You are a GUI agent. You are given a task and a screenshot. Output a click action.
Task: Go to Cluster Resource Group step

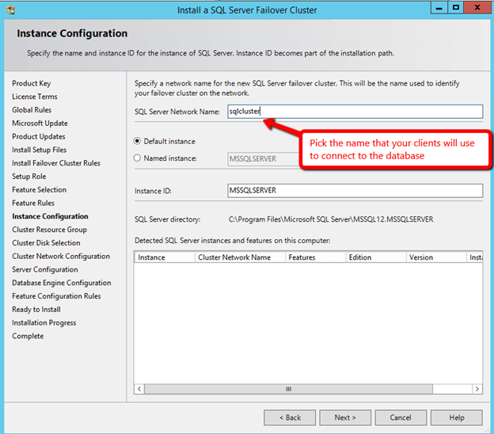[x=49, y=230]
